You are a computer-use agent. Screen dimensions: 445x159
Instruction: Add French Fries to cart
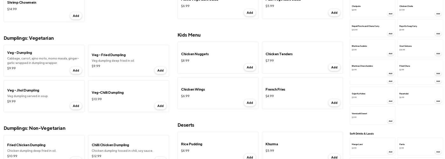point(334,103)
